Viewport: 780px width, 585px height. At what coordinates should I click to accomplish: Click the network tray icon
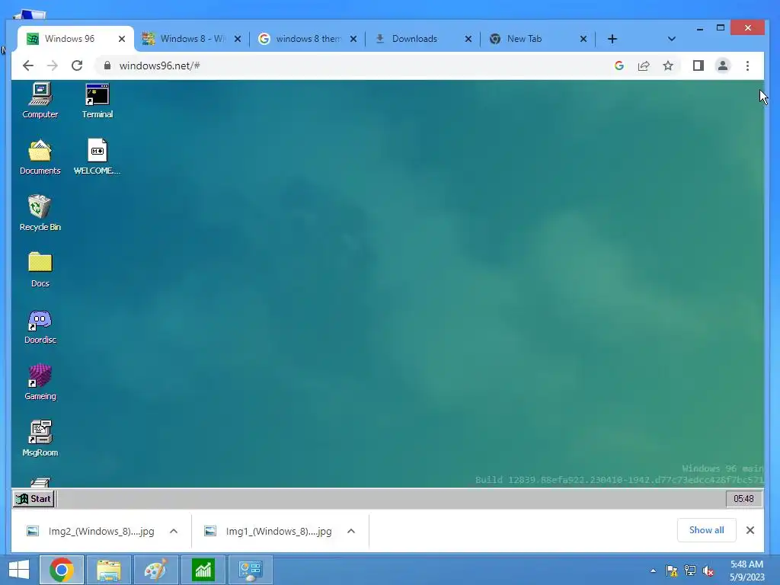690,571
